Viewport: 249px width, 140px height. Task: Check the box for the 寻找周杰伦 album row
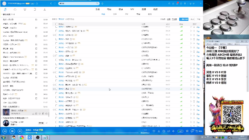[56, 81]
